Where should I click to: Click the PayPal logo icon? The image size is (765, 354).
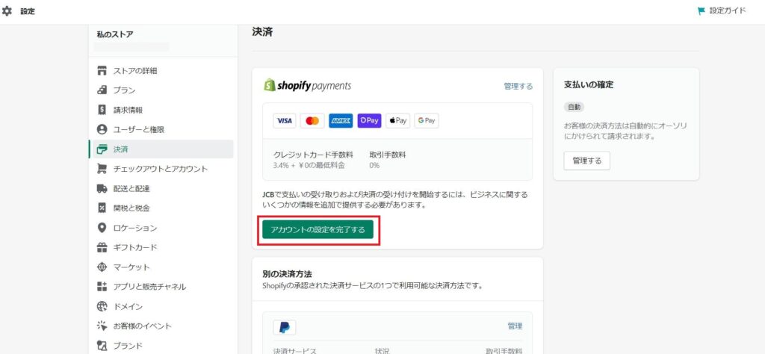285,327
